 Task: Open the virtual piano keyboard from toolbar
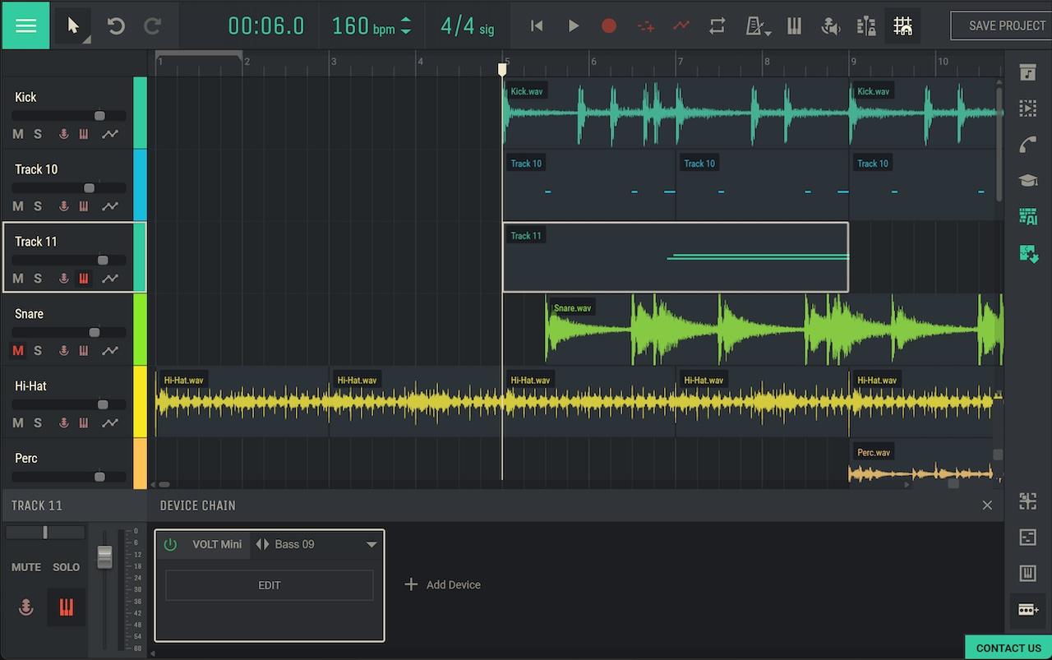click(794, 25)
